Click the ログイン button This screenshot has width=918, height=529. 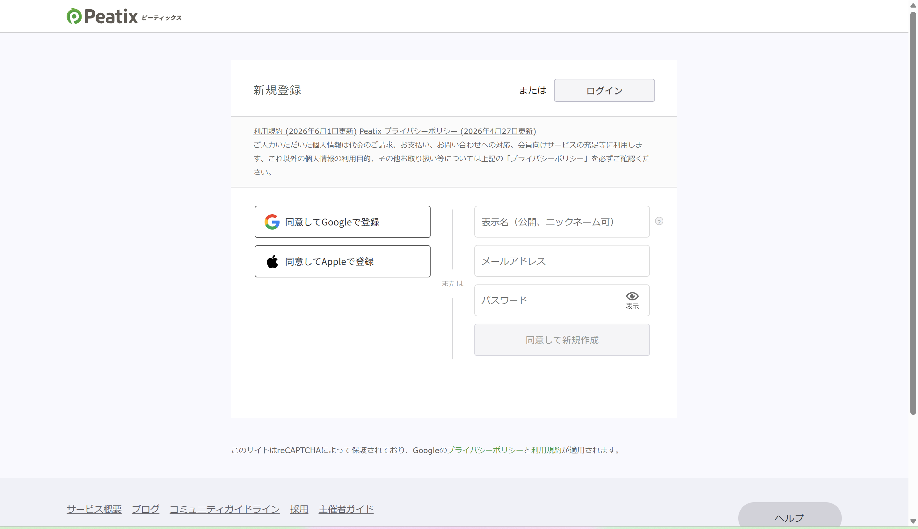click(x=604, y=90)
